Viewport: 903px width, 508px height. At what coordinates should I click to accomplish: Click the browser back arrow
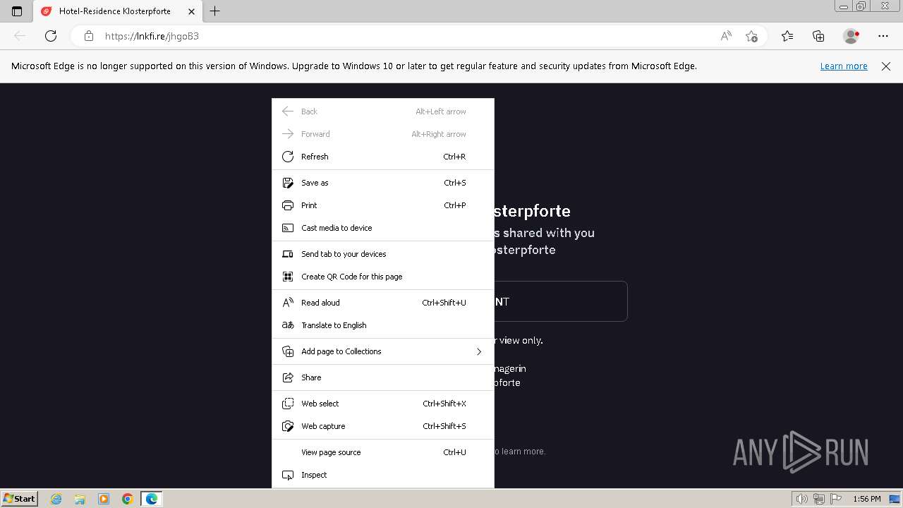coord(20,36)
